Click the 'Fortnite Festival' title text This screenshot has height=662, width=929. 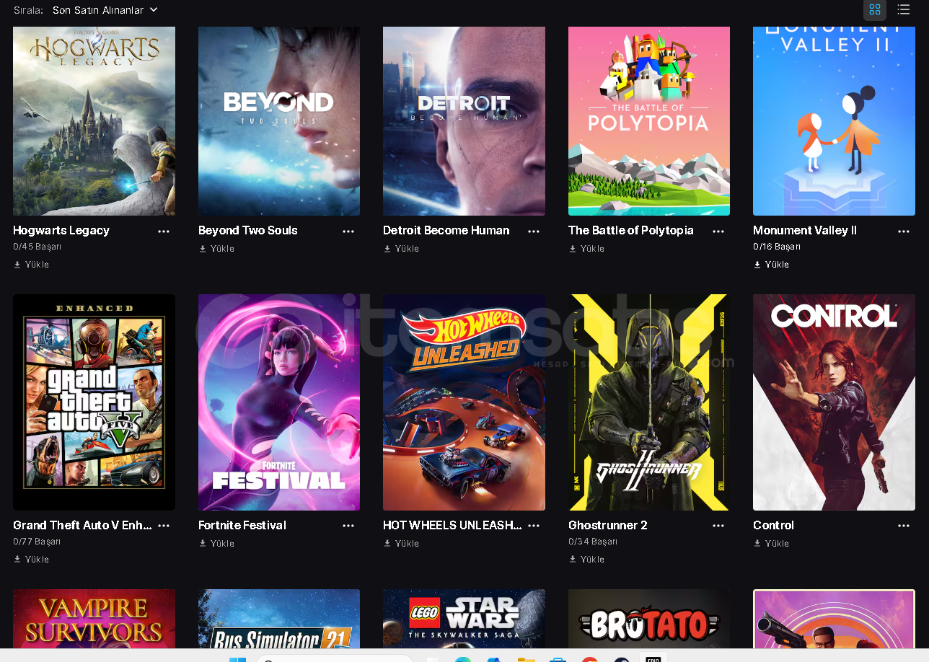pos(242,526)
